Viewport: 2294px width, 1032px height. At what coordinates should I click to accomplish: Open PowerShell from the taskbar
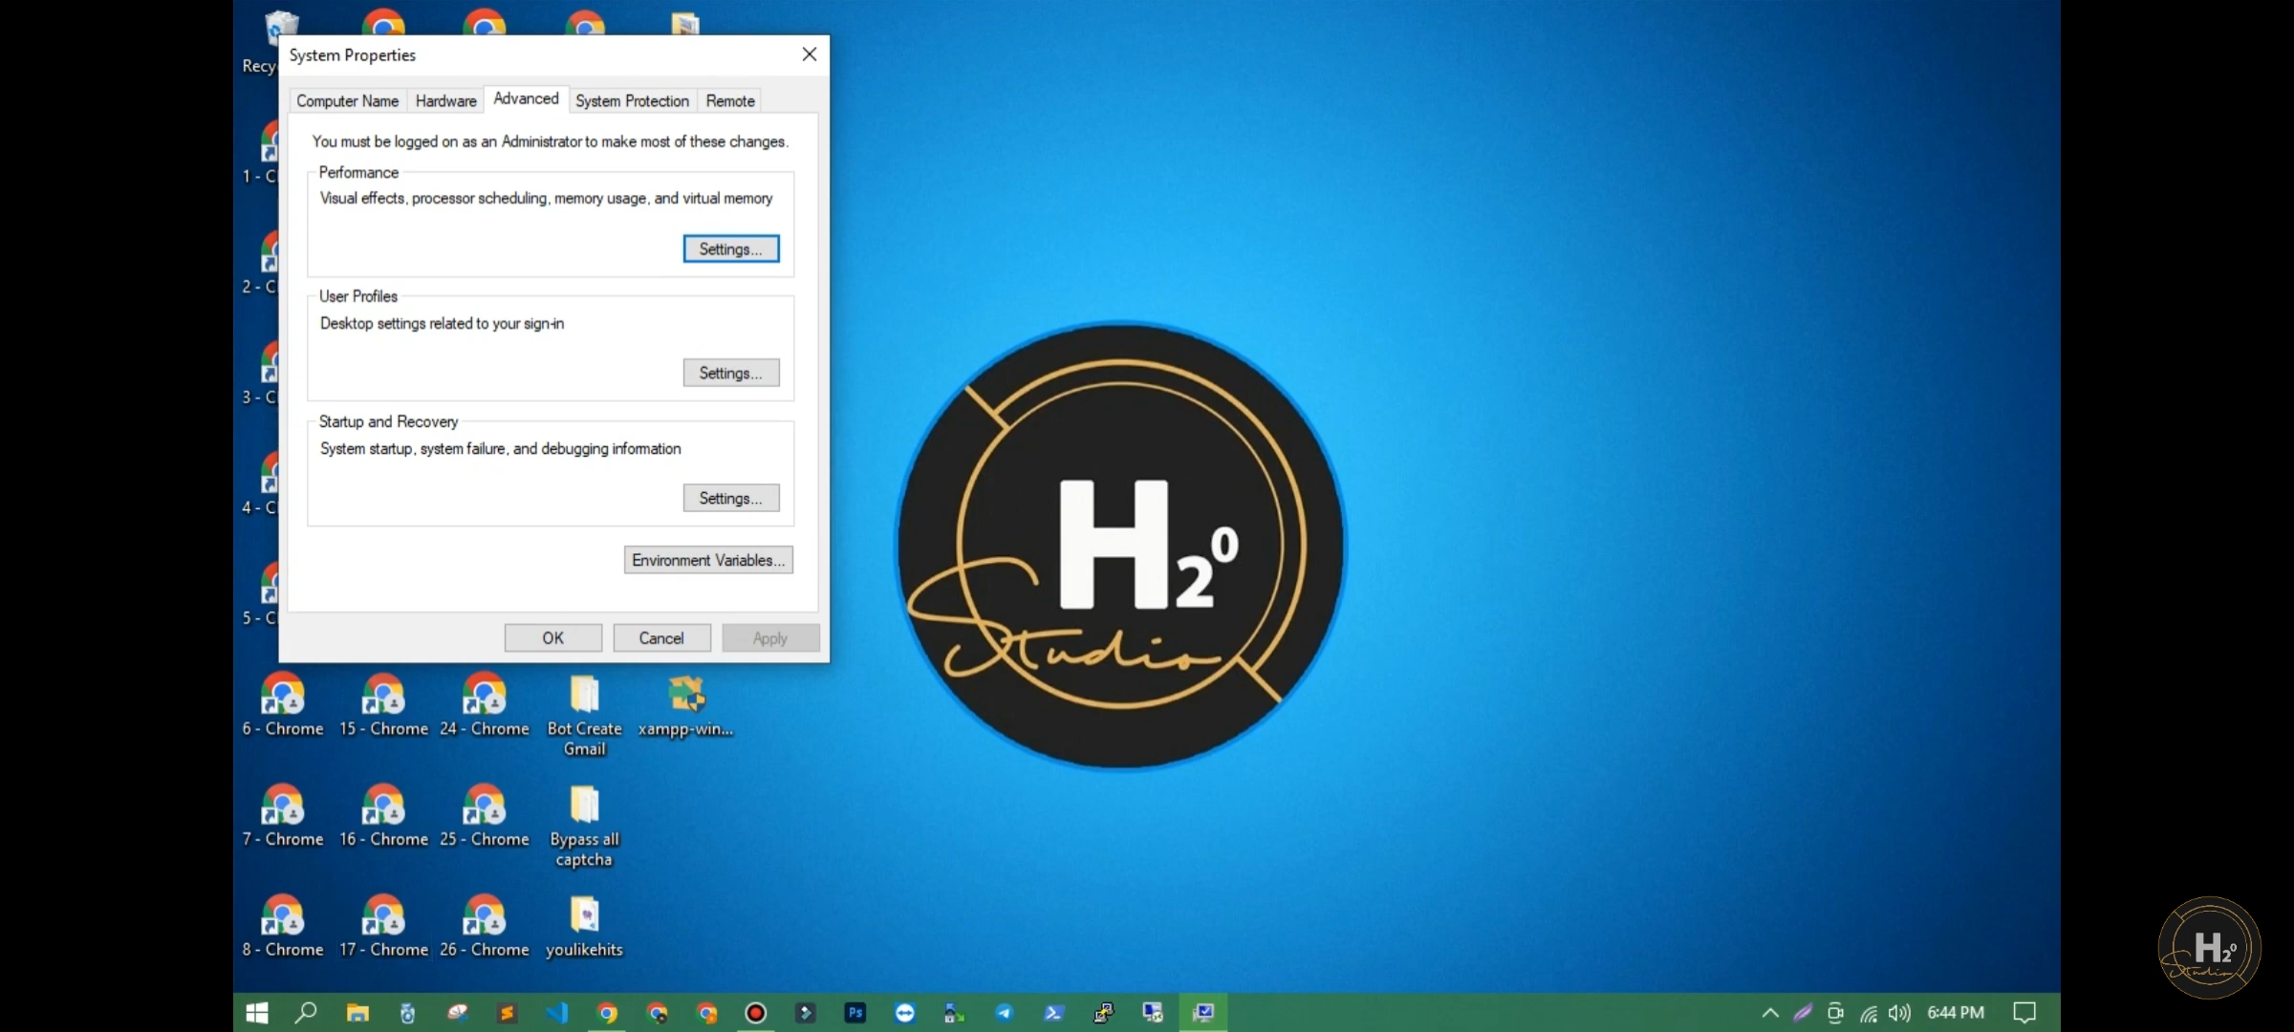[1053, 1013]
